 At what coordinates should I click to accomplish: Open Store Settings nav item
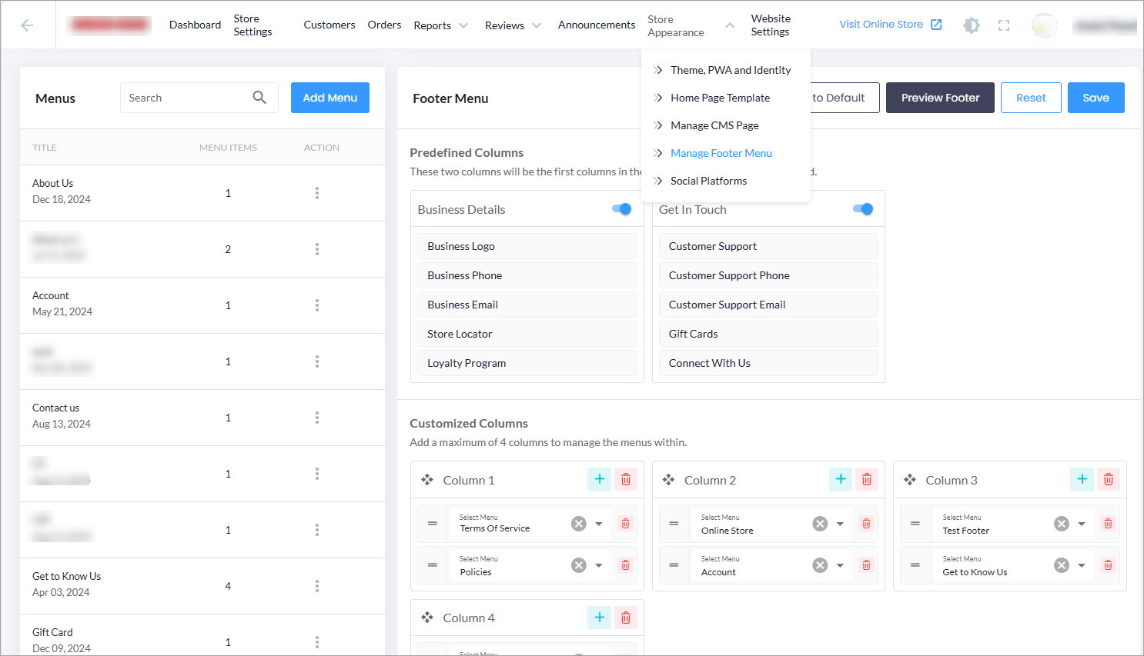(x=253, y=25)
